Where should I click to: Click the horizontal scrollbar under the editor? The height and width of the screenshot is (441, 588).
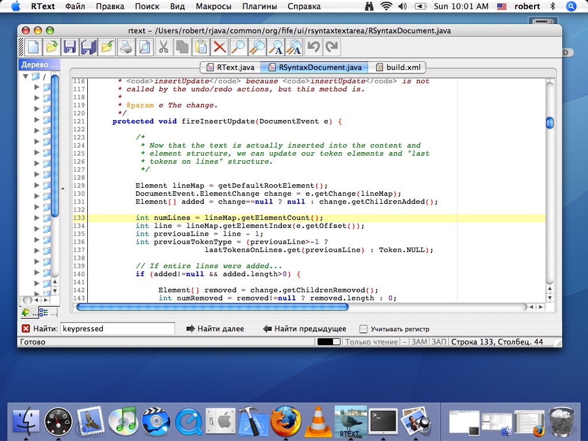tap(212, 307)
